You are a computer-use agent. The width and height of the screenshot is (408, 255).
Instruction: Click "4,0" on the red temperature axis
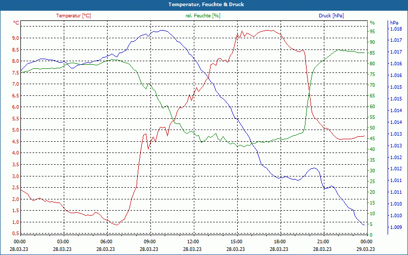16,153
